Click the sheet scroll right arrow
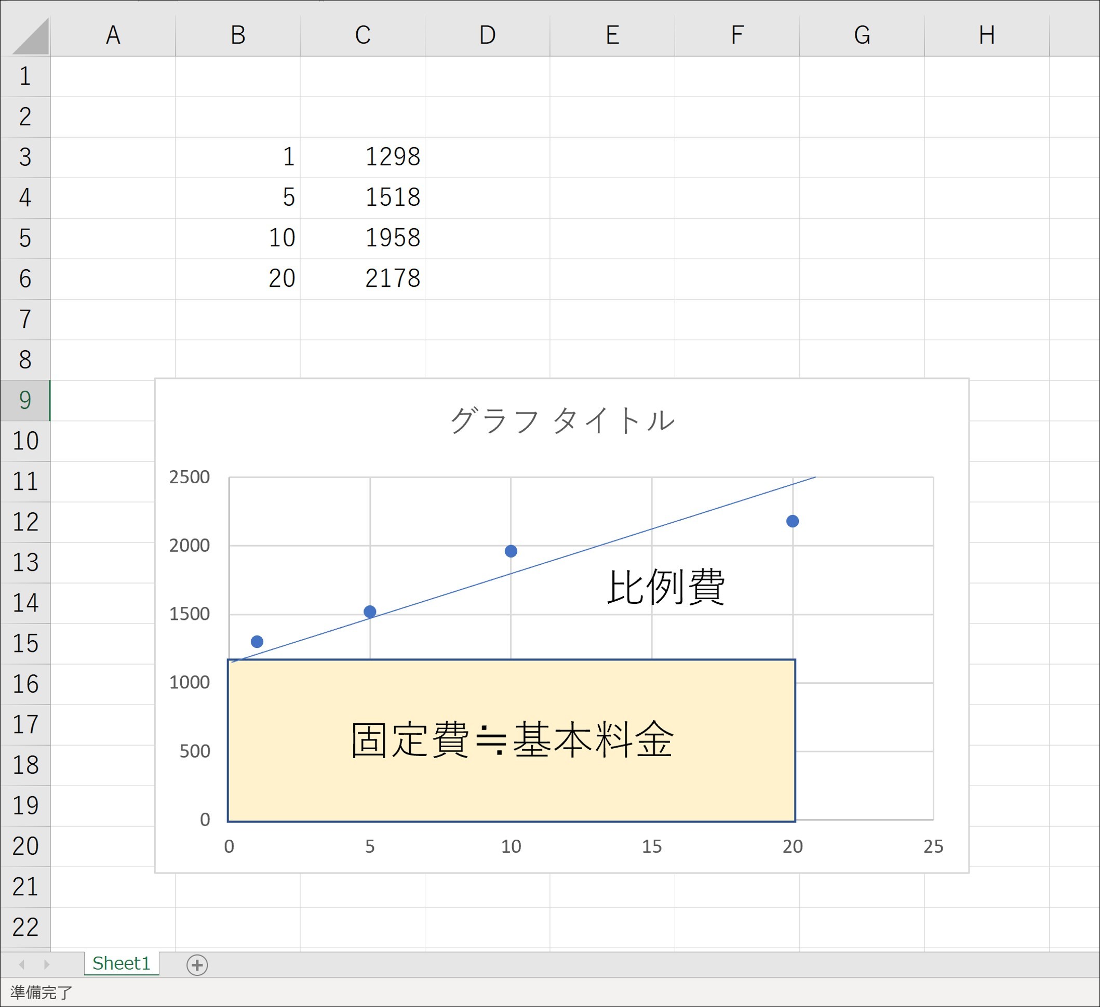The height and width of the screenshot is (1007, 1100). [x=47, y=964]
